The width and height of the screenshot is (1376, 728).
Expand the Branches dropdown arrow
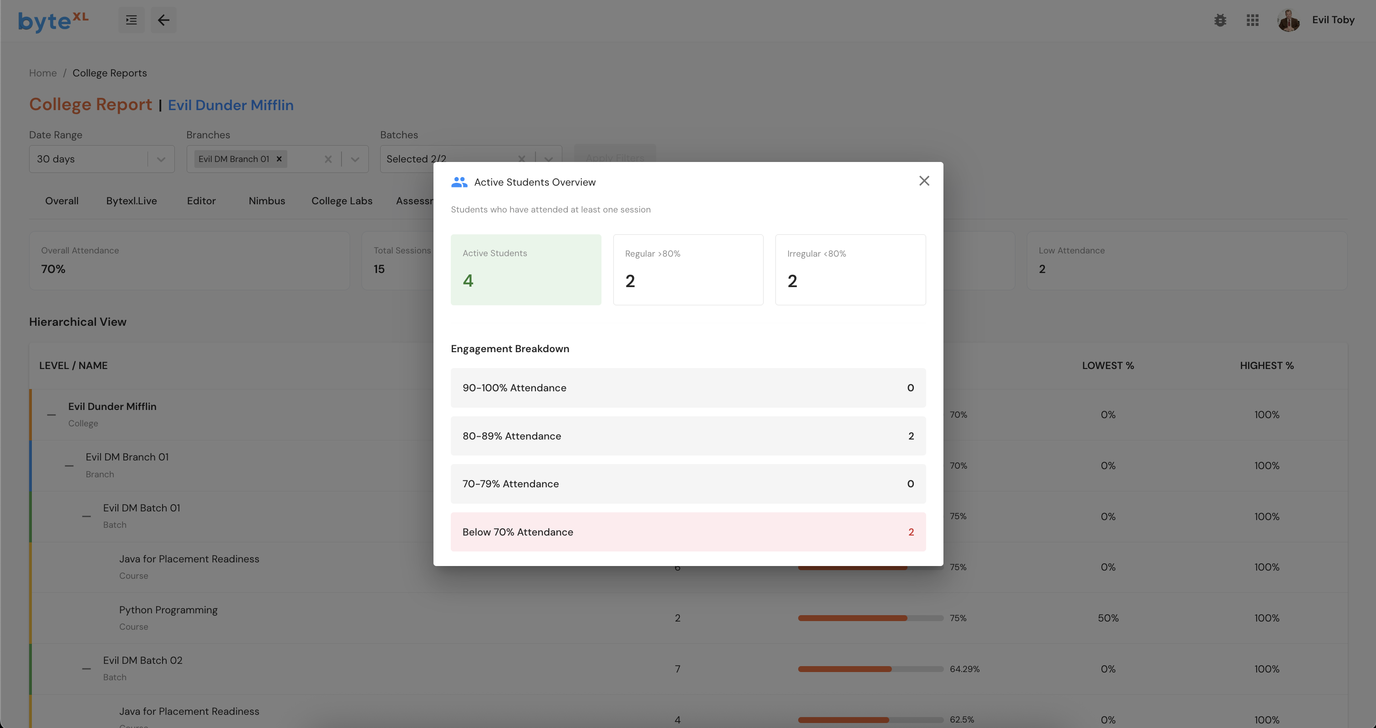pos(355,159)
